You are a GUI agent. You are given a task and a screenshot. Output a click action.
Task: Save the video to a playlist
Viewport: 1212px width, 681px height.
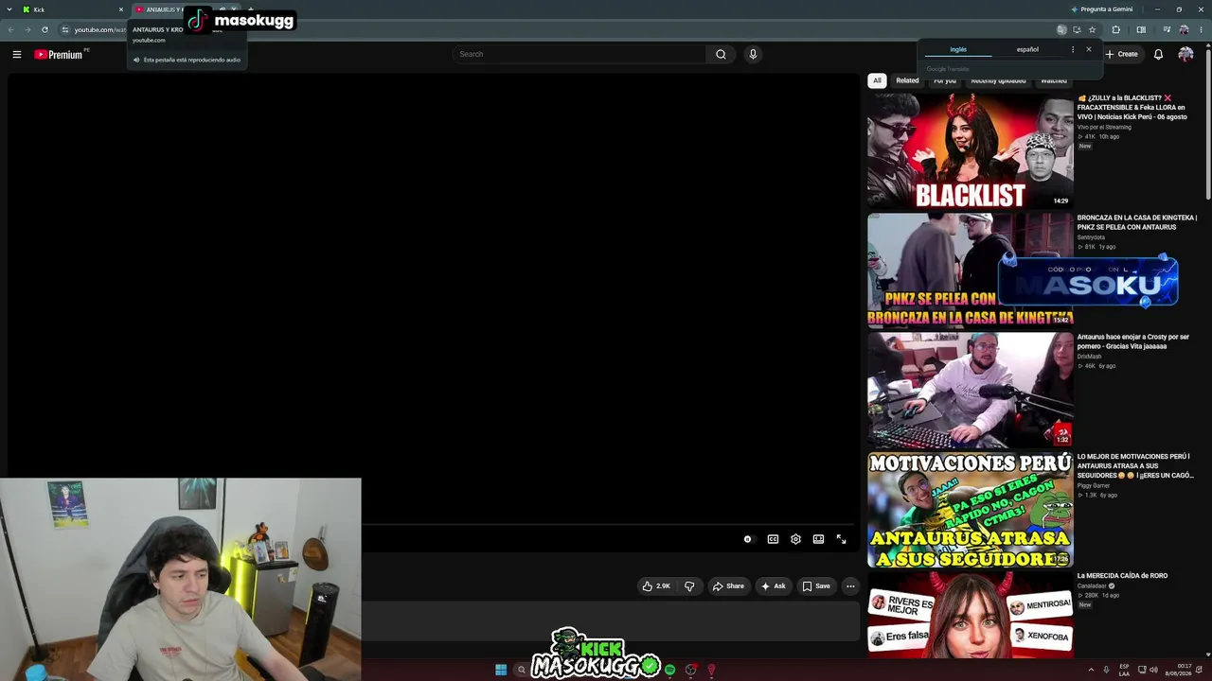coord(816,586)
